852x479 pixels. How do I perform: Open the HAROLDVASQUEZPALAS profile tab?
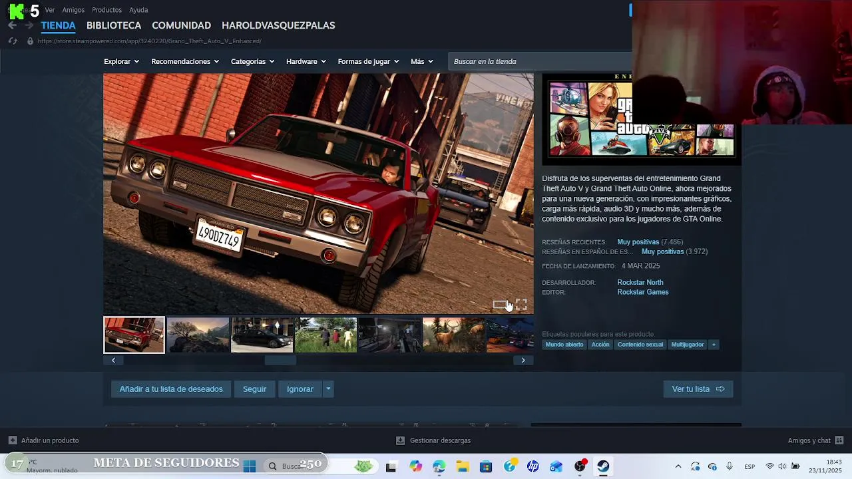click(278, 25)
